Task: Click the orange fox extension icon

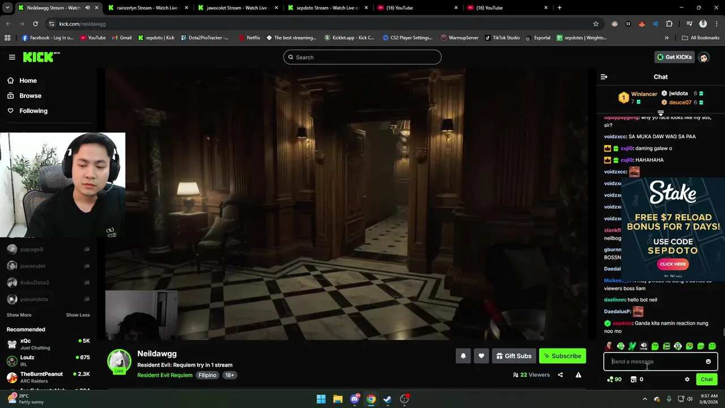Action: point(642,24)
